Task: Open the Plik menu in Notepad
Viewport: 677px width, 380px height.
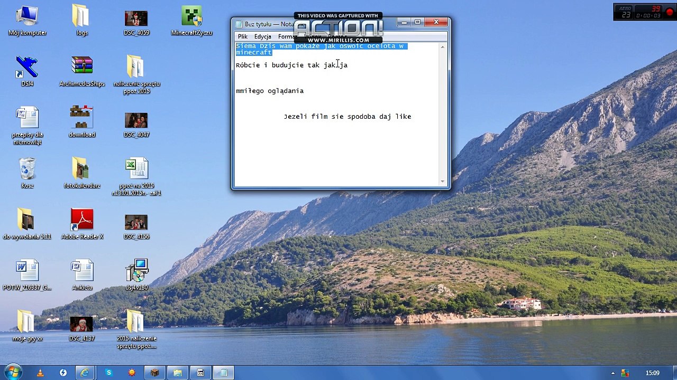Action: [243, 36]
